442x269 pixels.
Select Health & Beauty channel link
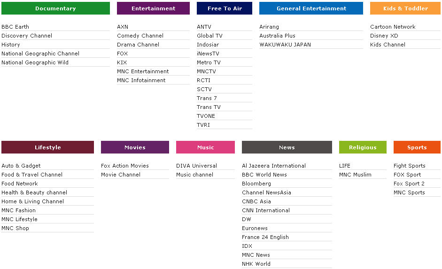pos(34,192)
